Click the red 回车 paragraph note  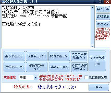tap(103, 34)
